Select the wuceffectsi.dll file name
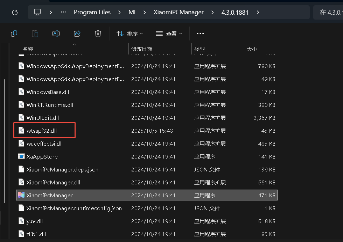 point(45,144)
